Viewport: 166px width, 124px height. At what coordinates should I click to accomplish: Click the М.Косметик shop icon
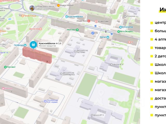(x=121, y=27)
